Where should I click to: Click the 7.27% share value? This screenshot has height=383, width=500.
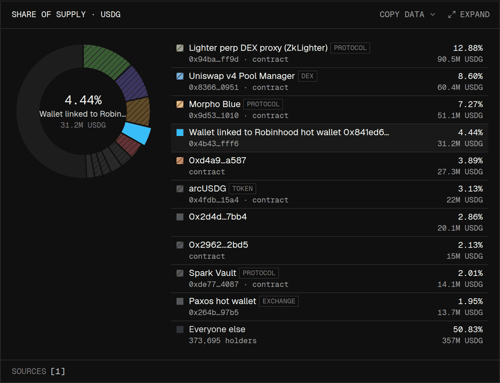(x=471, y=104)
